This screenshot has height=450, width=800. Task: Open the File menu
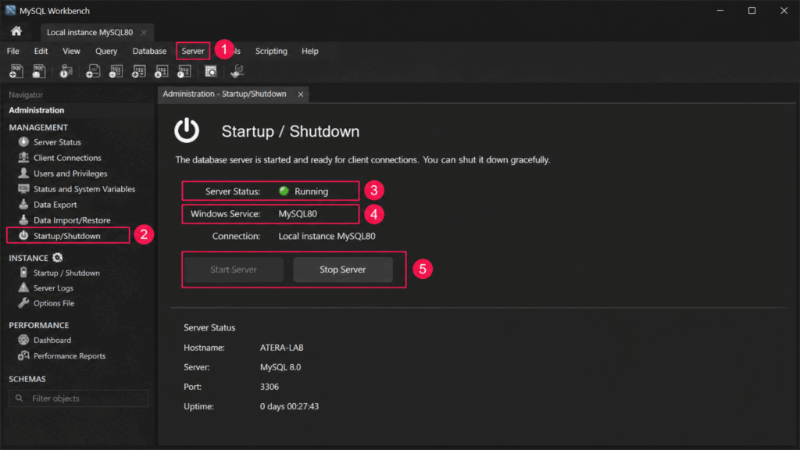12,51
